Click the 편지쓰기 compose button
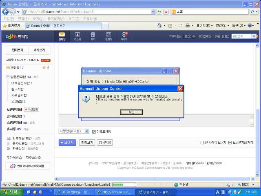The height and width of the screenshot is (196, 261). click(17, 50)
